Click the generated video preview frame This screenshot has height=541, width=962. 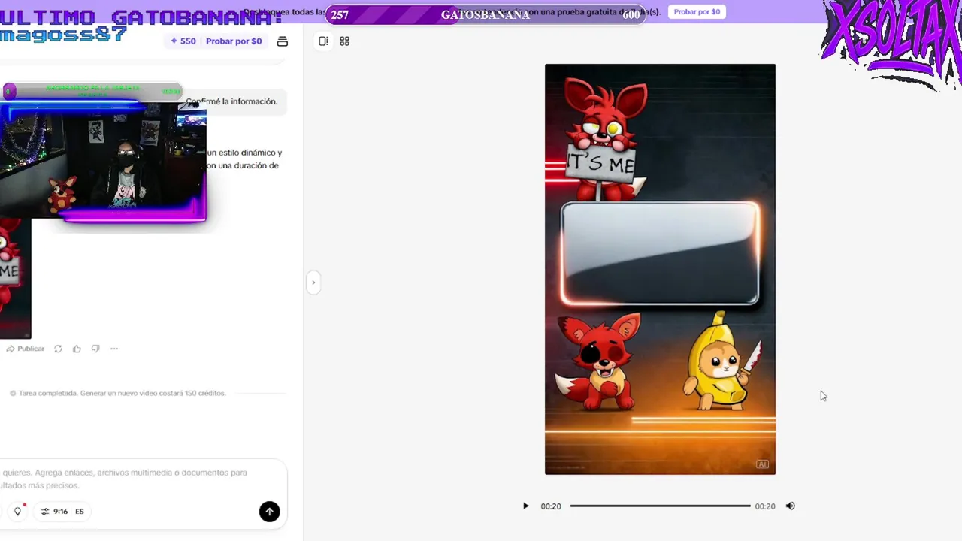tap(660, 269)
